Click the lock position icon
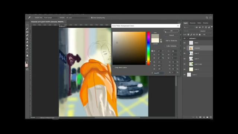 coord(194,35)
